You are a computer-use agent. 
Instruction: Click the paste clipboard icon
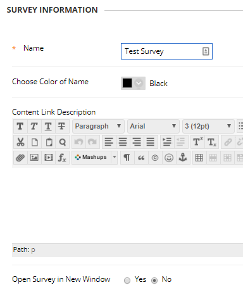(x=48, y=142)
